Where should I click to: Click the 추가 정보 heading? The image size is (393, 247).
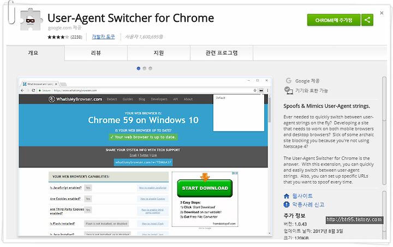coord(295,215)
